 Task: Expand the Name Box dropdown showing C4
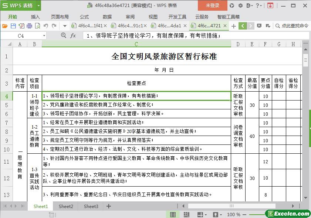pyautogui.click(x=44, y=35)
